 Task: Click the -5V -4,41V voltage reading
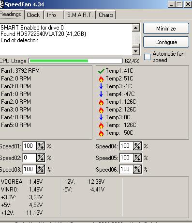(84, 190)
